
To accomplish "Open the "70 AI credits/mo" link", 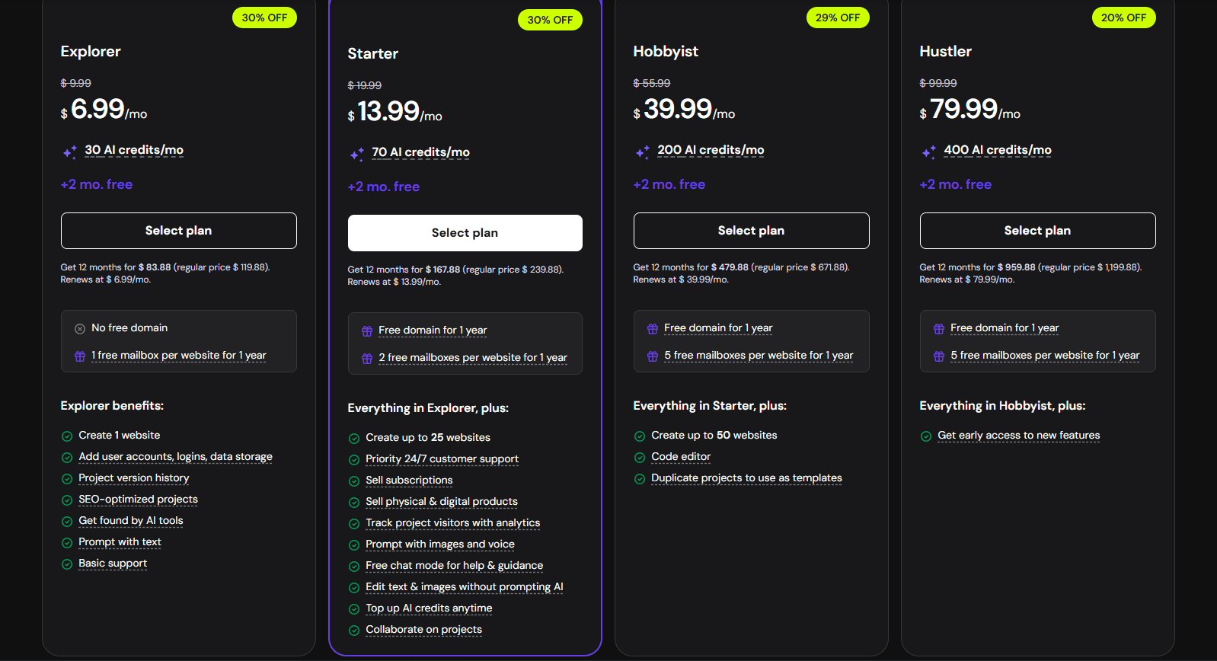I will point(421,152).
